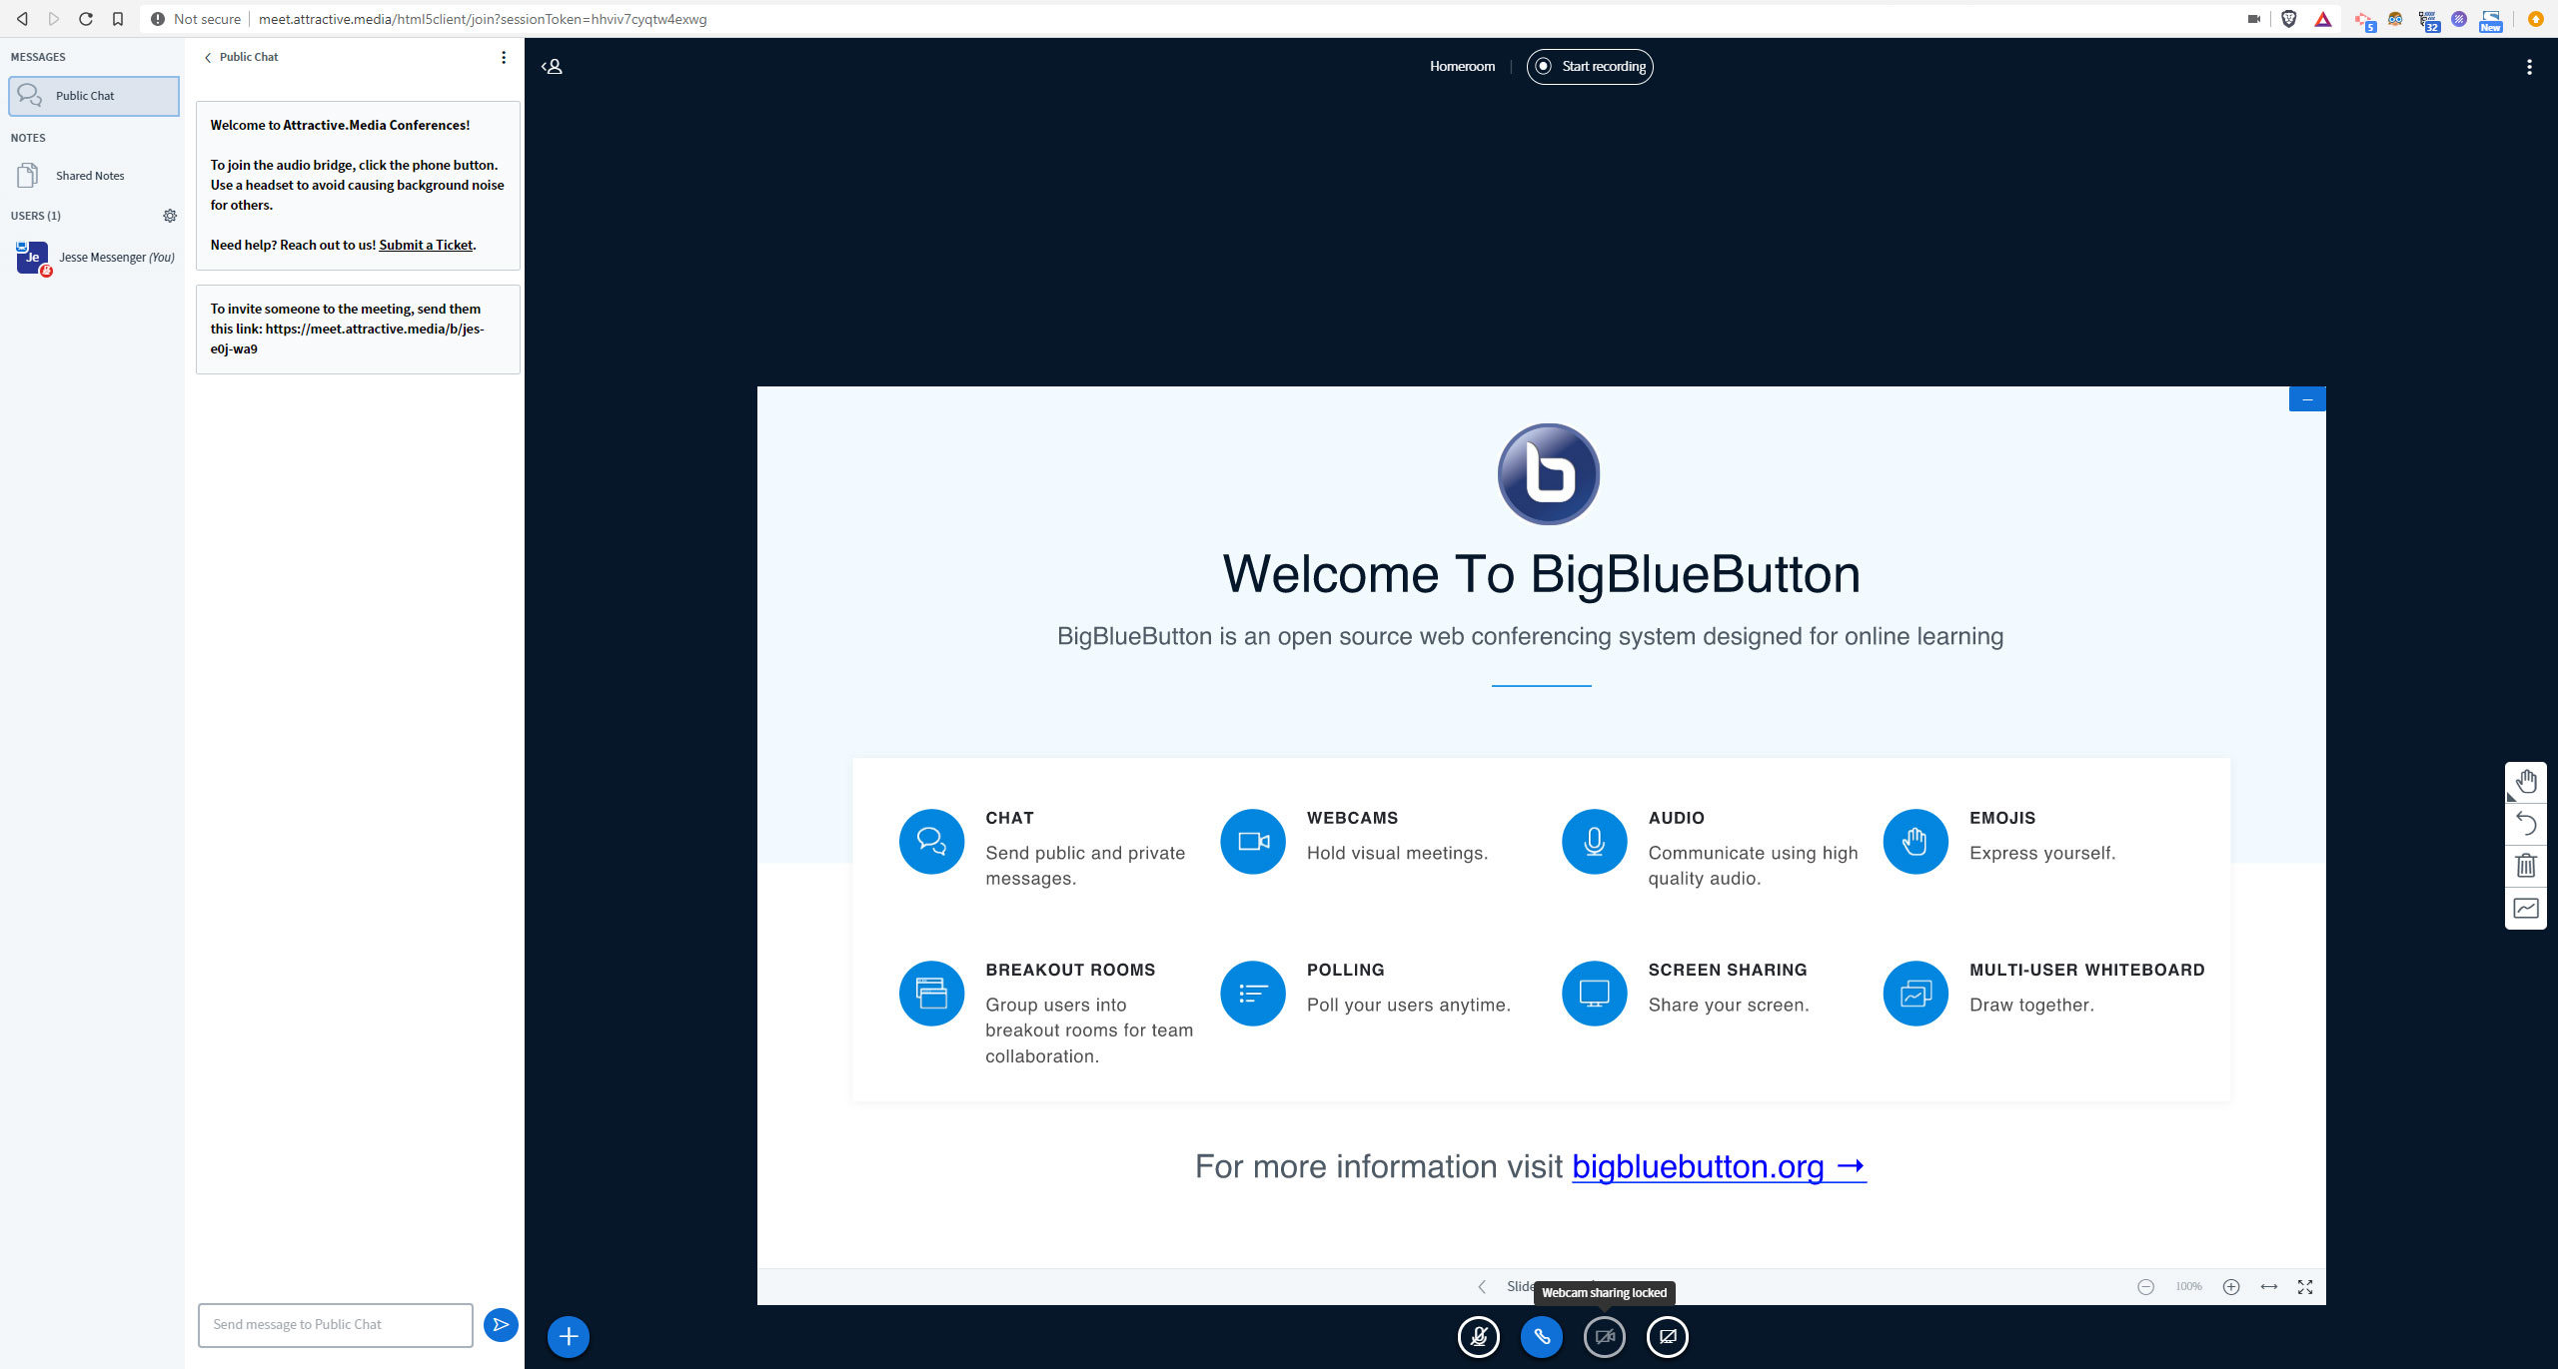The height and width of the screenshot is (1369, 2558).
Task: Undo the last whiteboard annotation
Action: [2527, 824]
